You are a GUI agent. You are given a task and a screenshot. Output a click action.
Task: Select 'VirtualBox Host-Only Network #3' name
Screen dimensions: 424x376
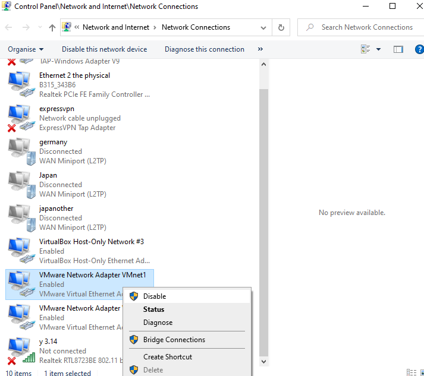(x=92, y=242)
